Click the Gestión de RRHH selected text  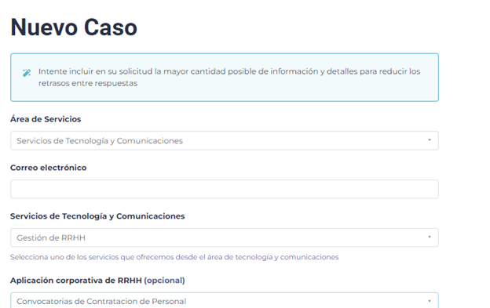pos(51,238)
